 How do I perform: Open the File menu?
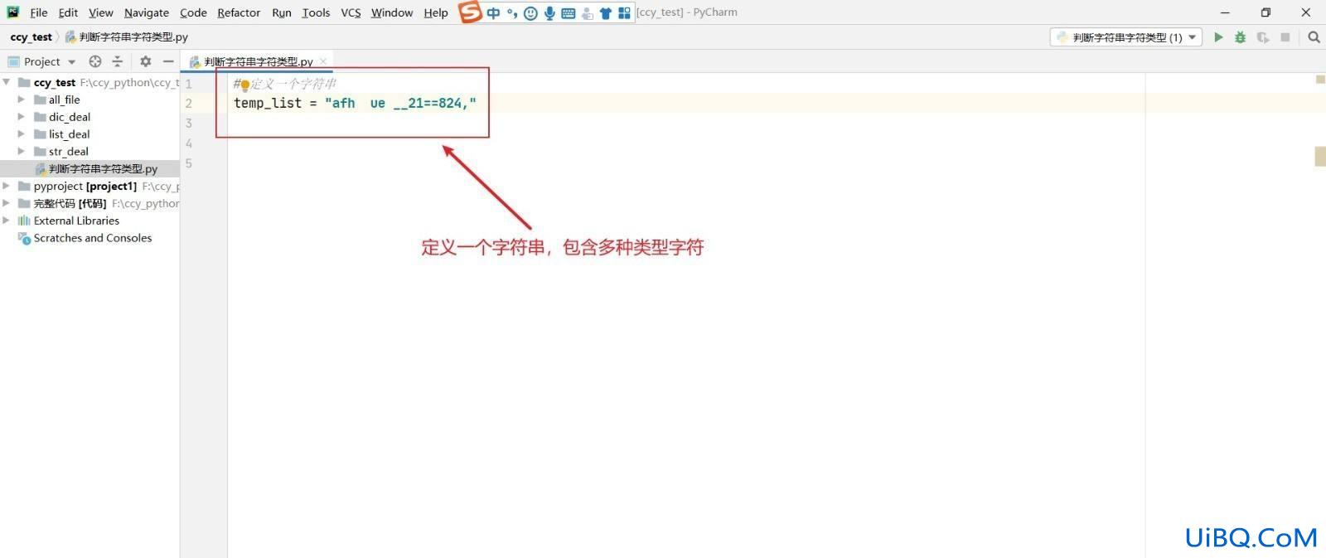[x=39, y=12]
